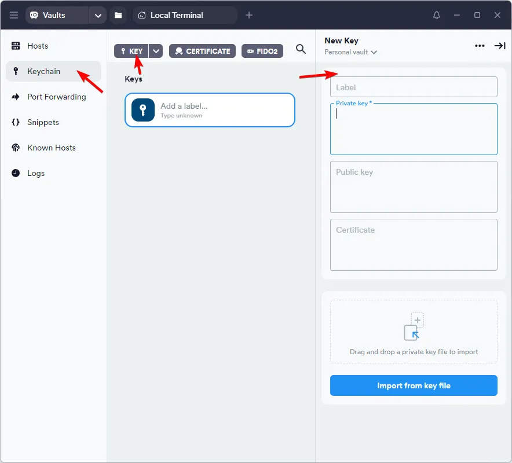Click the Certificate text area
Image resolution: width=512 pixels, height=463 pixels.
coord(414,245)
